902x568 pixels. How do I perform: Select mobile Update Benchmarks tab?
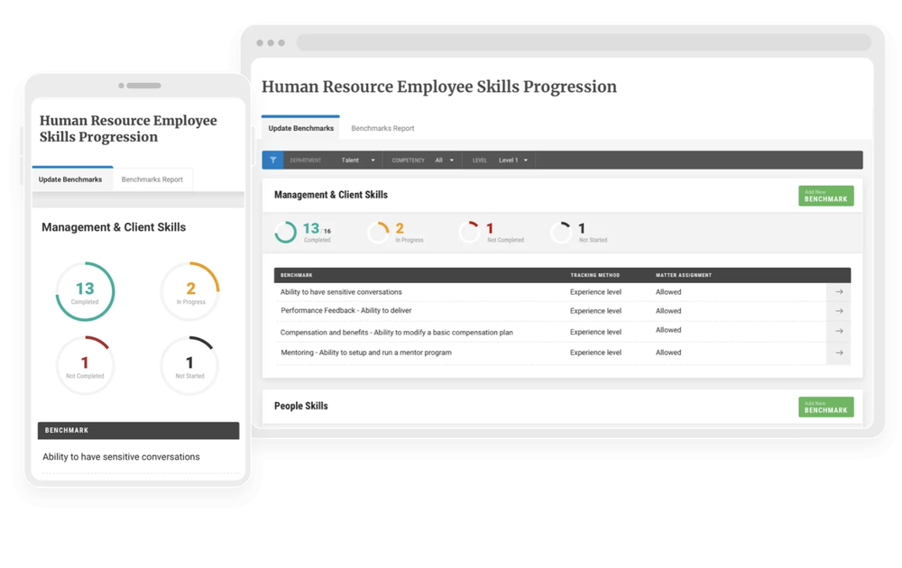pos(70,179)
